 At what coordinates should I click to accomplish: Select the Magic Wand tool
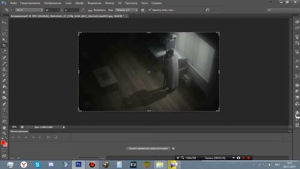pos(4,40)
